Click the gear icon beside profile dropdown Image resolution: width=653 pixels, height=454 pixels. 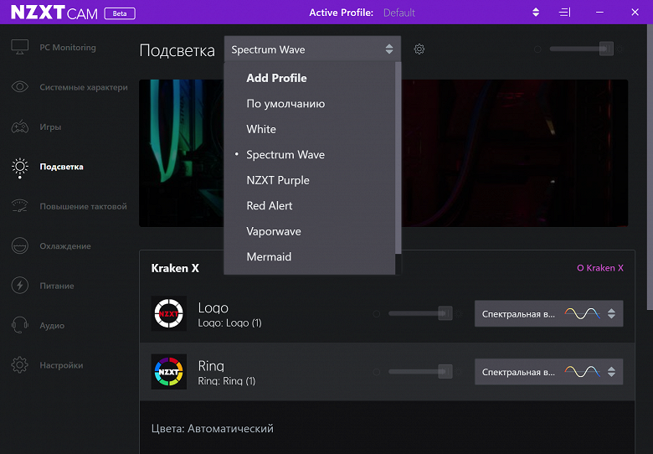(x=419, y=49)
